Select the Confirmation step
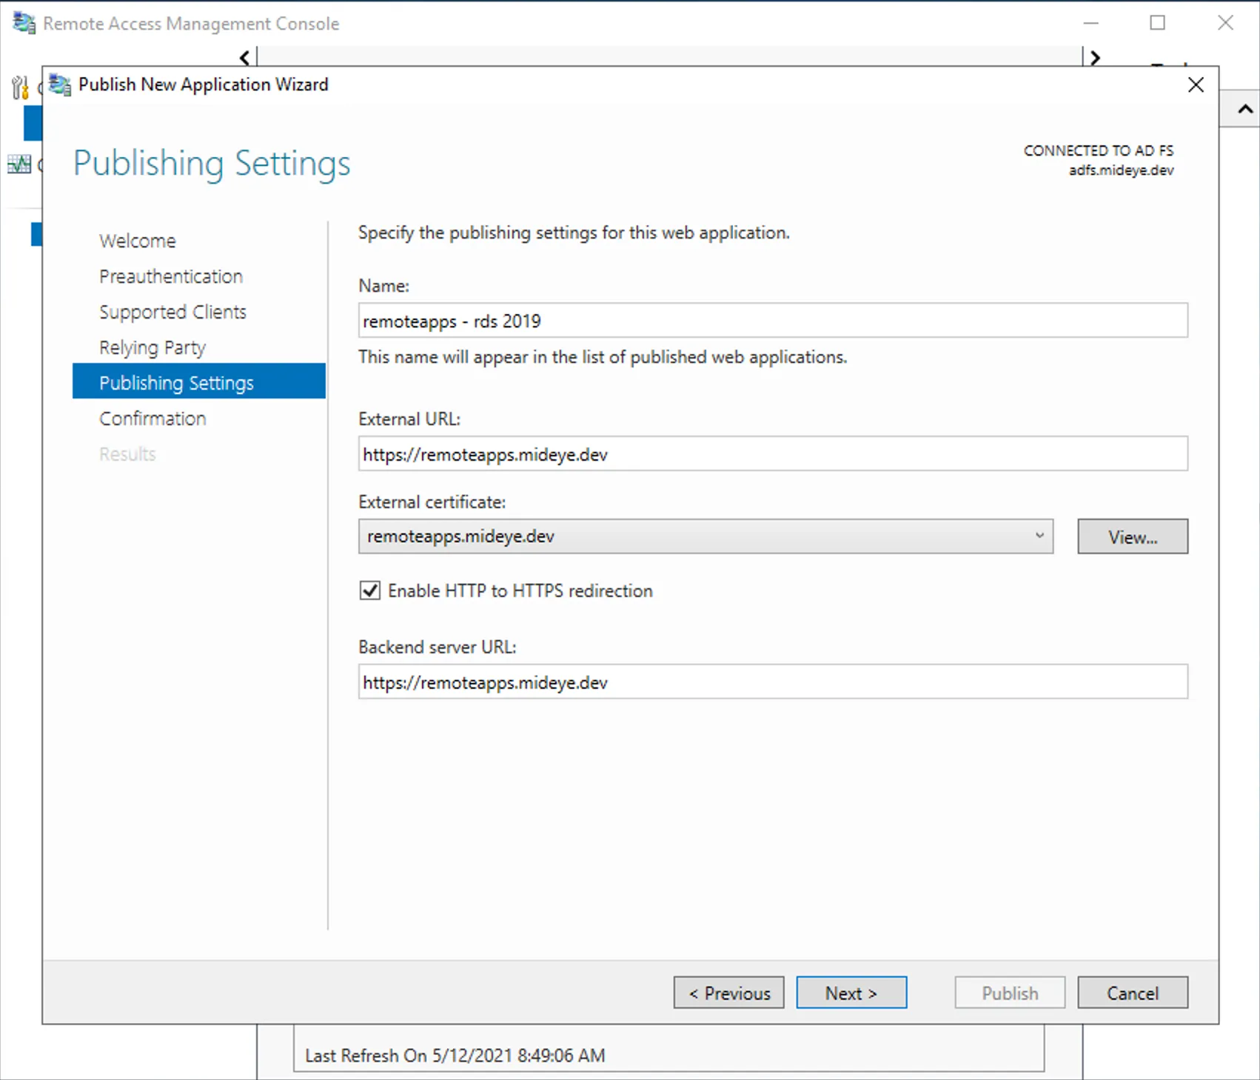1260x1080 pixels. point(153,418)
